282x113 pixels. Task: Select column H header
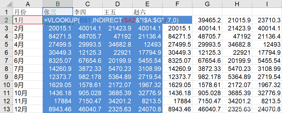237,4
